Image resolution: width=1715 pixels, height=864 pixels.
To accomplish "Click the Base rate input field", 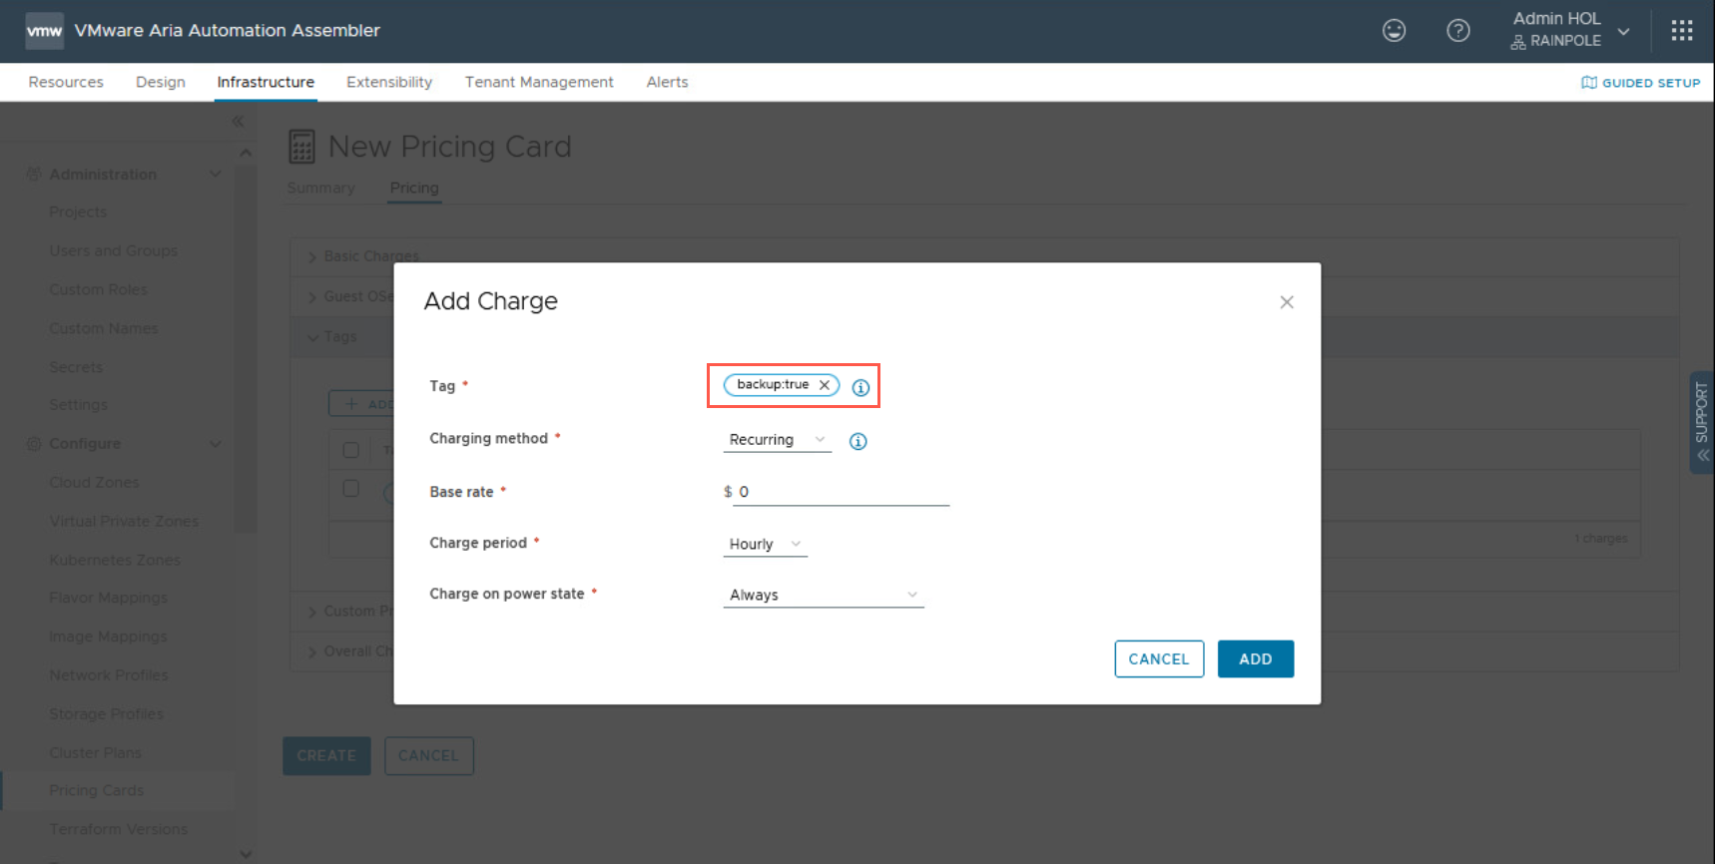I will click(842, 492).
